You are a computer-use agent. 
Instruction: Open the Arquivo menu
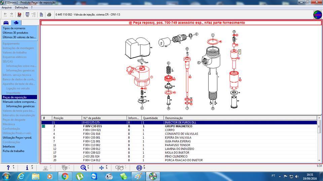(x=7, y=7)
